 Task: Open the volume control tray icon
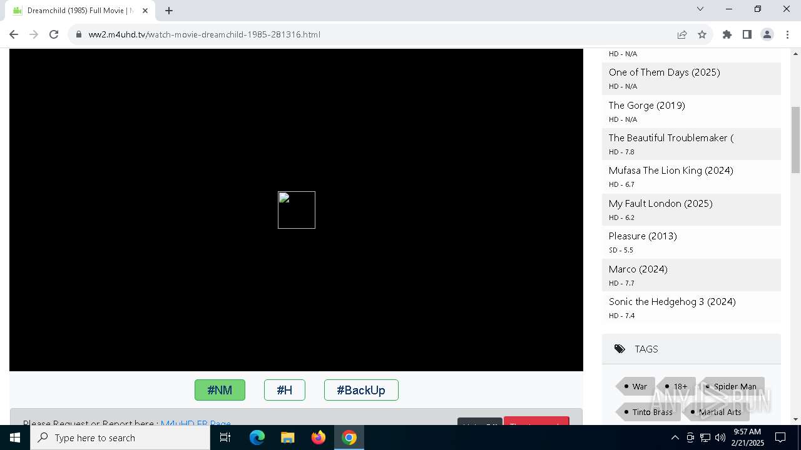pos(720,437)
